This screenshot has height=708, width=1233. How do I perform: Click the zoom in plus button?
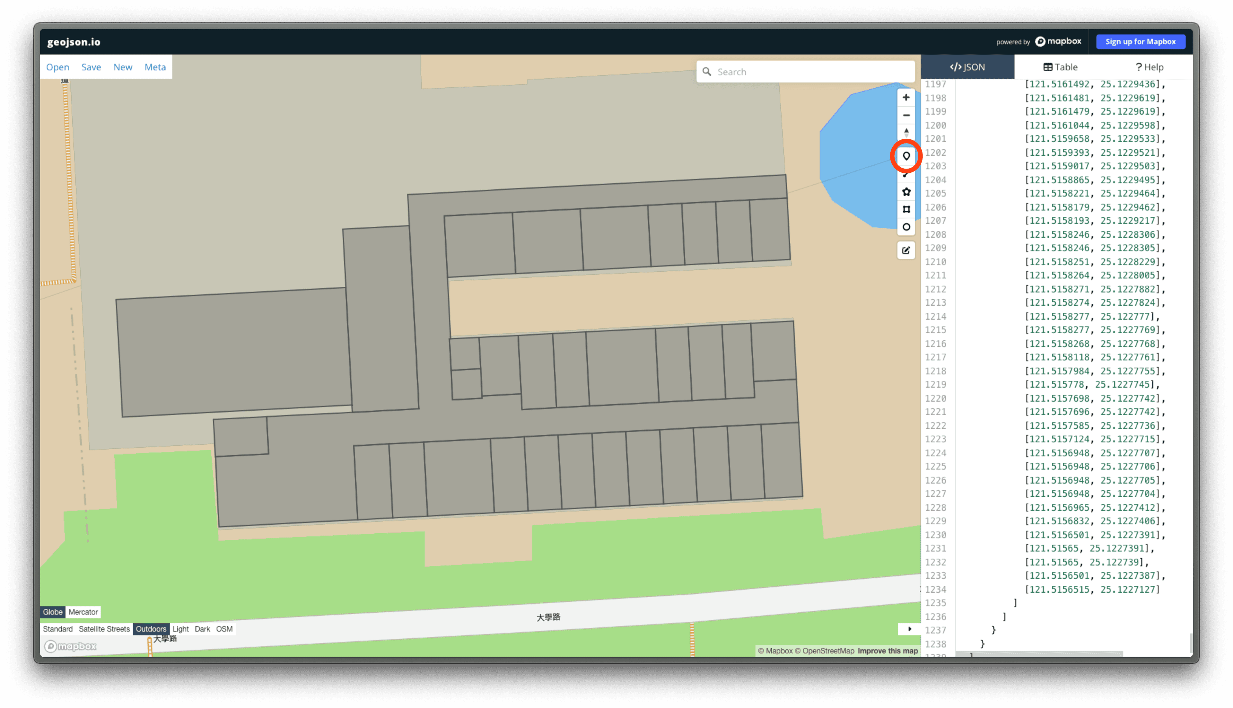(906, 98)
